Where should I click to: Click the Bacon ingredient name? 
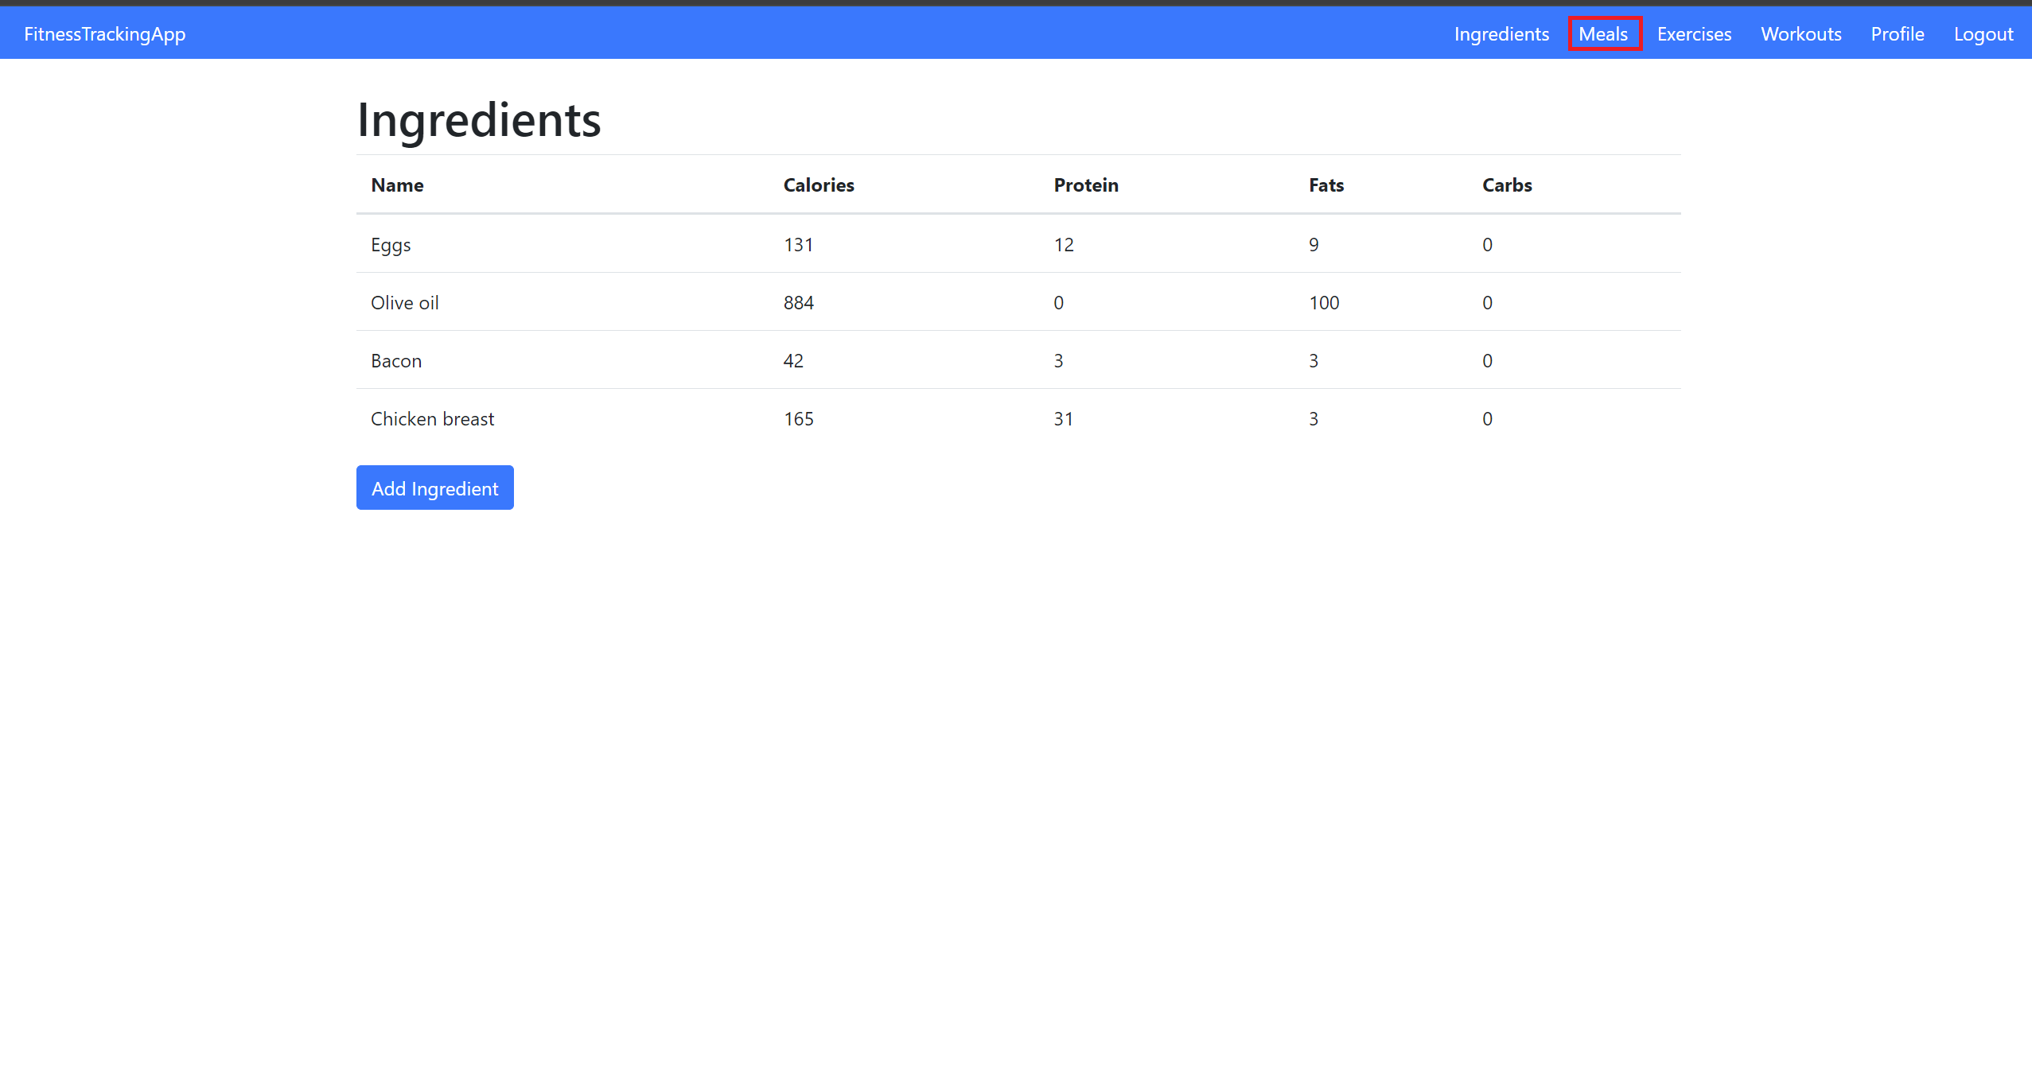pyautogui.click(x=396, y=361)
